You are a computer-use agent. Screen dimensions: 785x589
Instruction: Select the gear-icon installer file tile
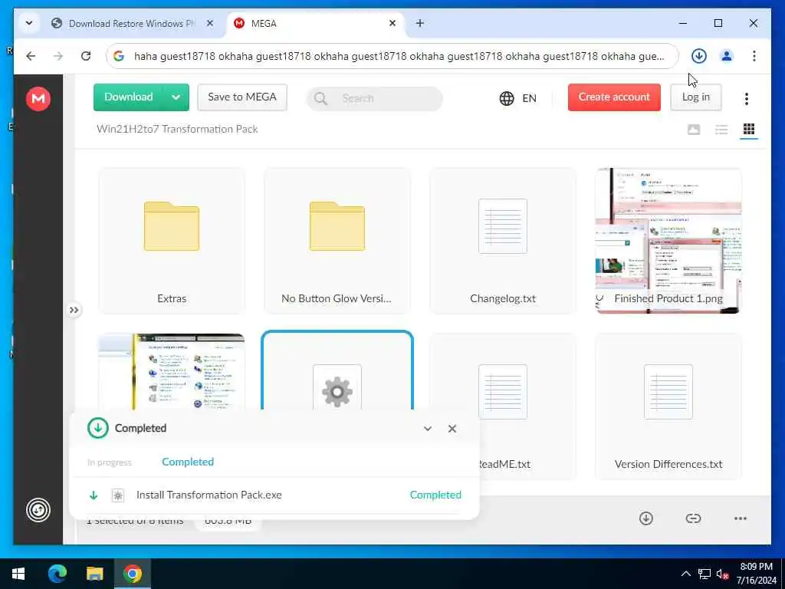point(337,371)
